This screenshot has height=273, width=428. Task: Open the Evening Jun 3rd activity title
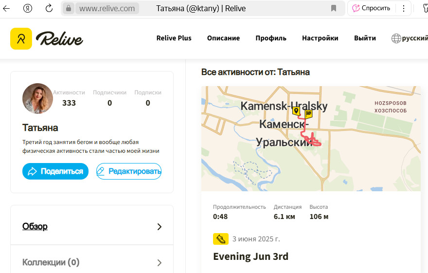[250, 256]
